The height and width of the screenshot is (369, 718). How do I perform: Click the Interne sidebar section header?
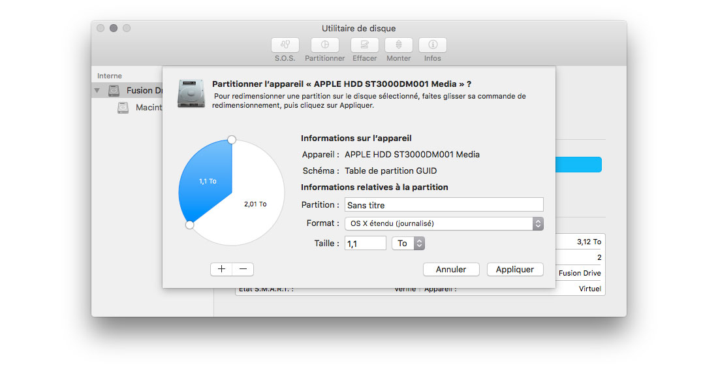pyautogui.click(x=110, y=76)
